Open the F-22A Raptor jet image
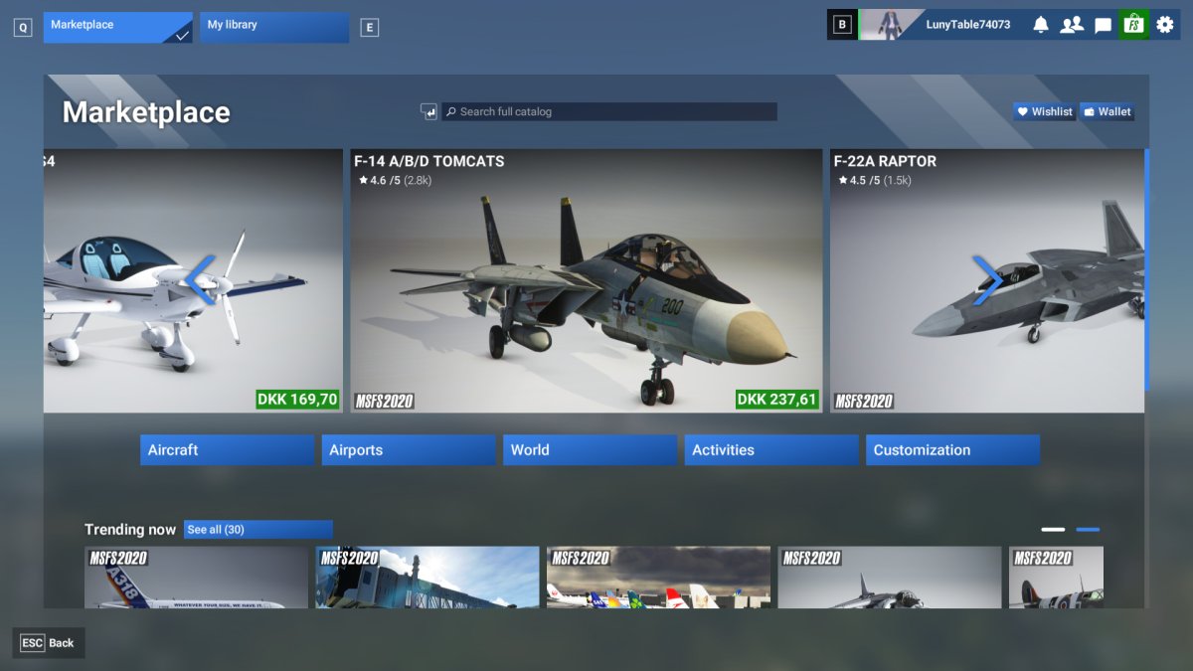The height and width of the screenshot is (671, 1193). 987,281
